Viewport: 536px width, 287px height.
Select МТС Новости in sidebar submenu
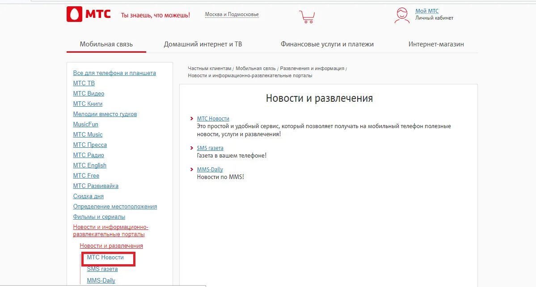(106, 257)
